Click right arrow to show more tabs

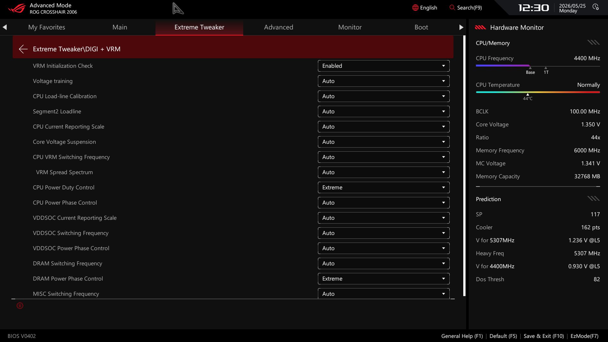461,27
